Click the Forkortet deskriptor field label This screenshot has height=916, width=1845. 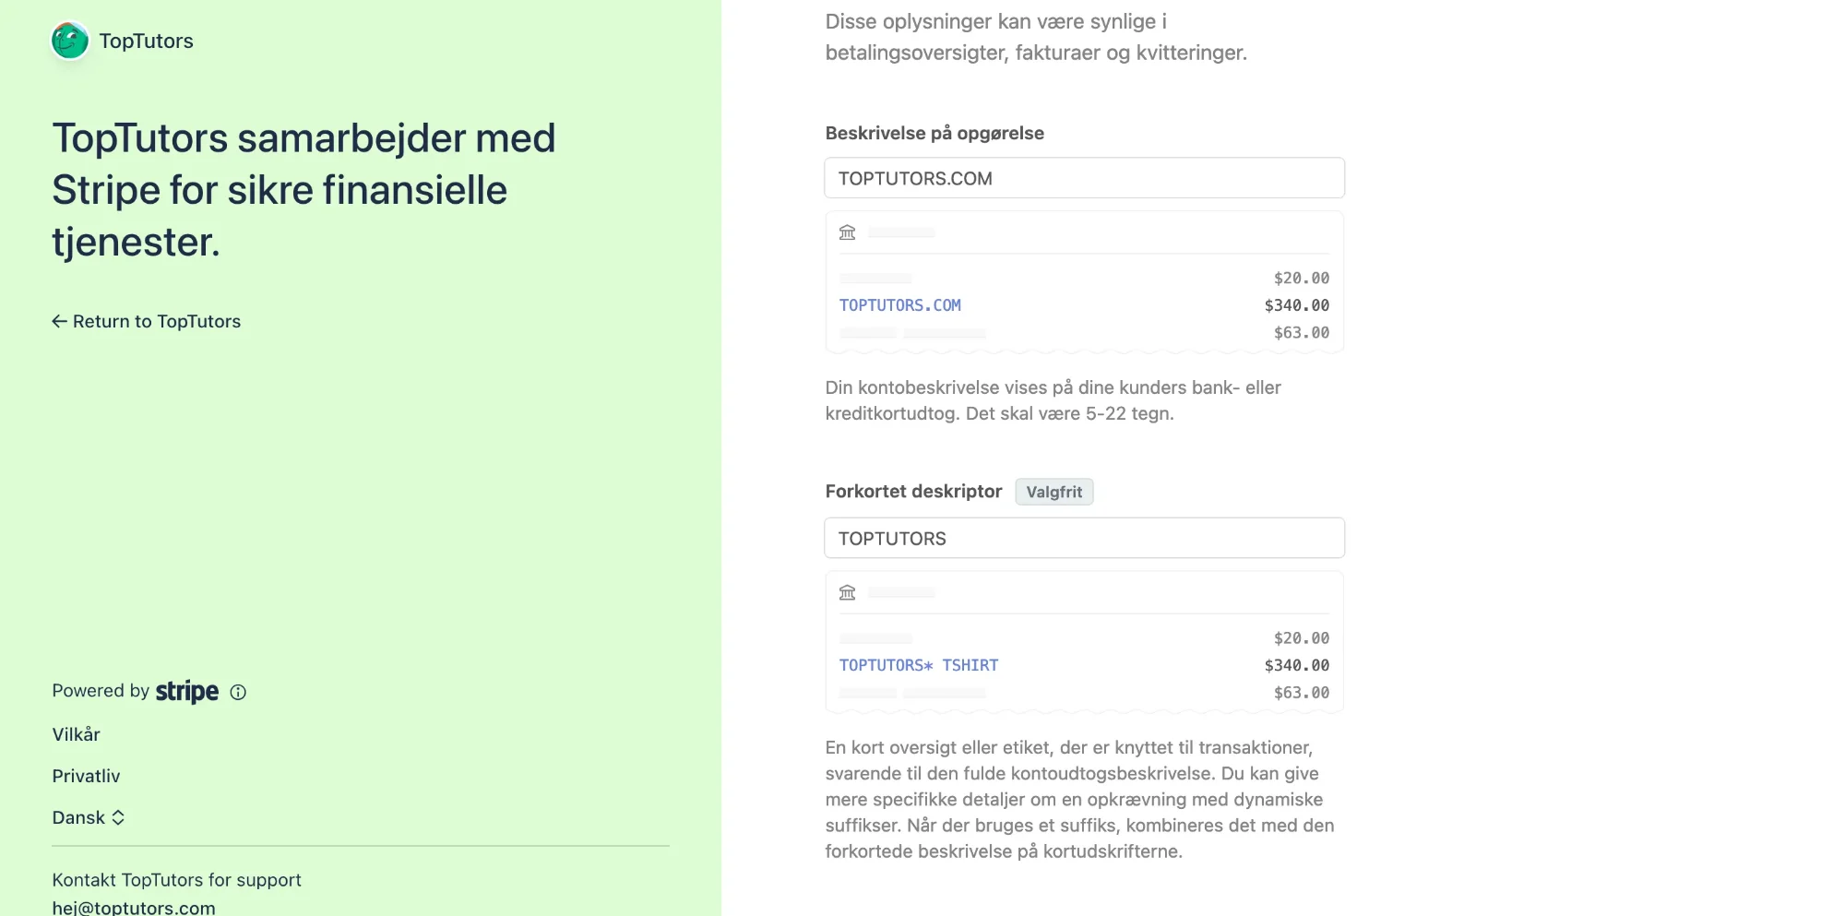tap(913, 492)
